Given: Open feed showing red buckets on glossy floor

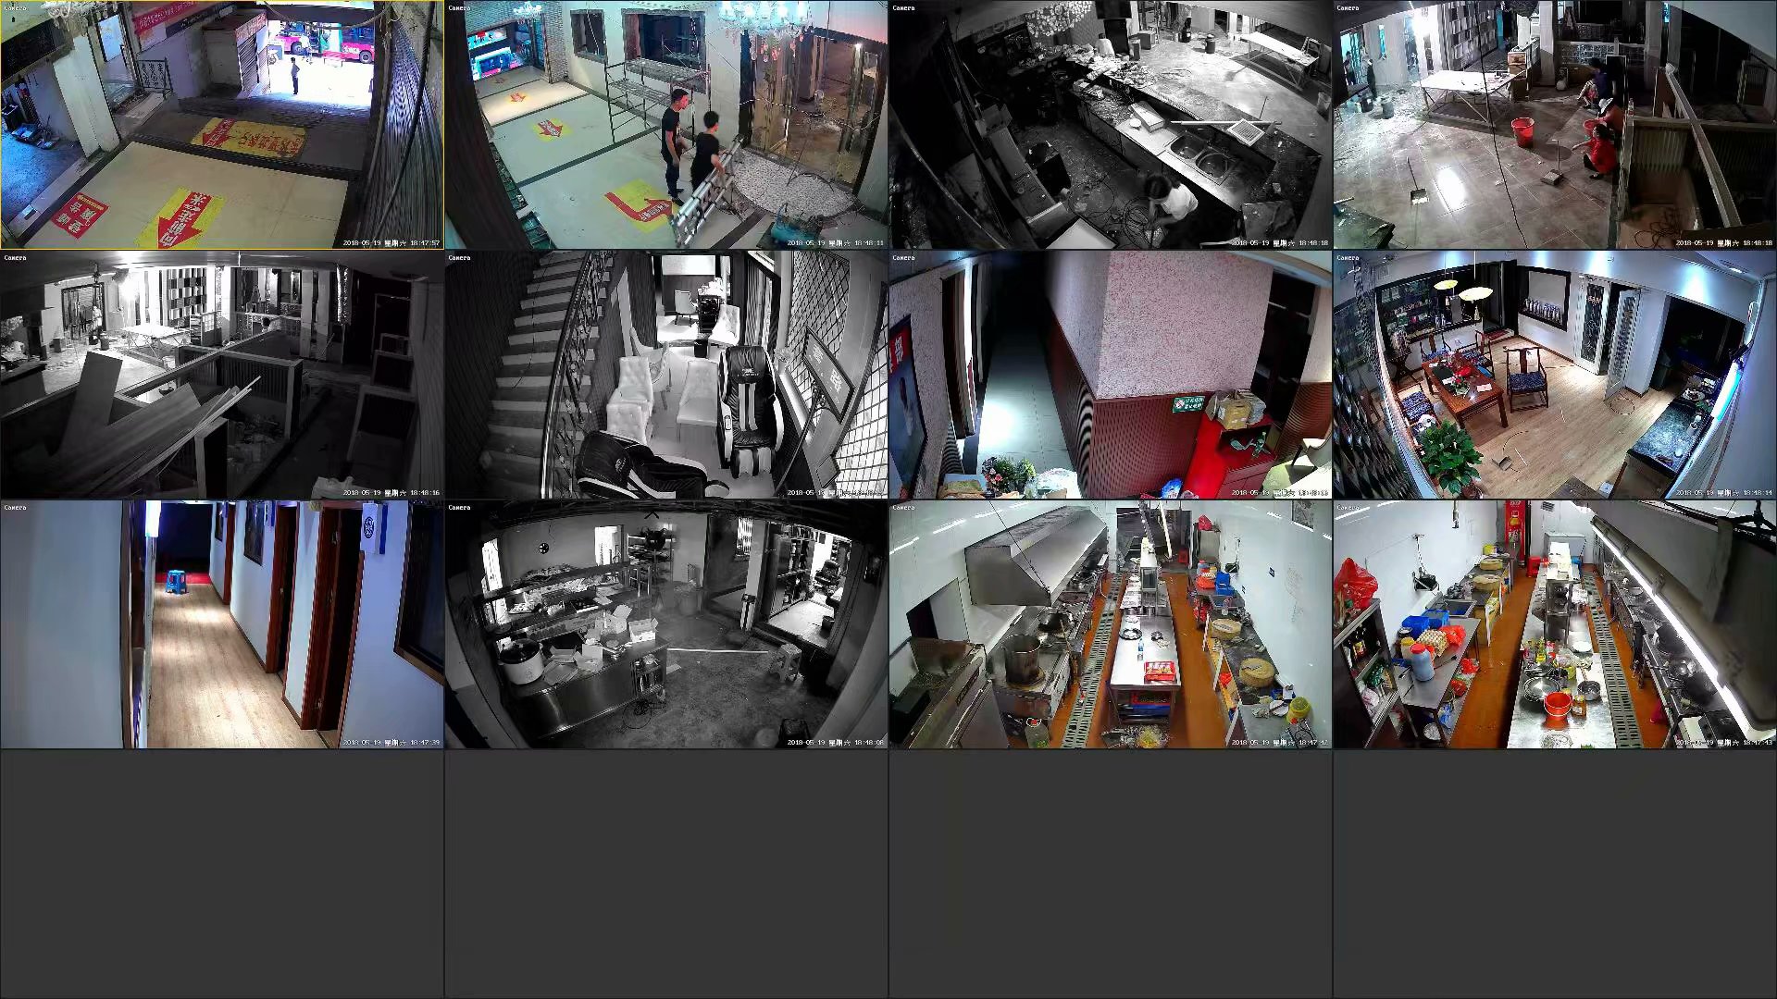Looking at the screenshot, I should 1555,125.
